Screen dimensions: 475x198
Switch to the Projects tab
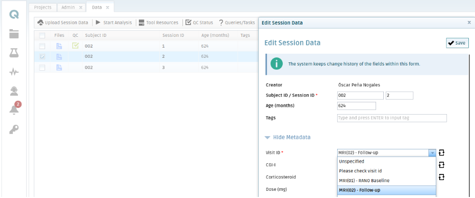click(x=43, y=7)
